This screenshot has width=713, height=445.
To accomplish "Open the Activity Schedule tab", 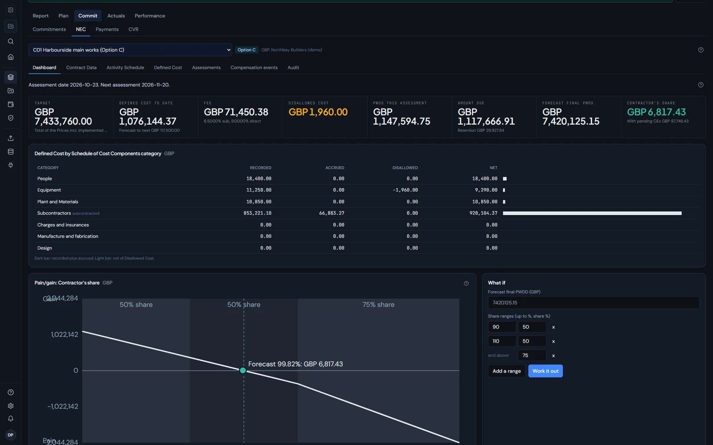I will pyautogui.click(x=125, y=68).
